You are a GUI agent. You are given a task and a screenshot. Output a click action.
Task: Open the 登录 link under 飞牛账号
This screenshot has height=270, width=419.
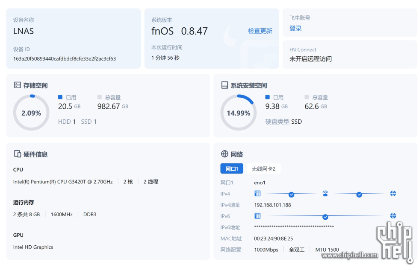[x=295, y=29]
